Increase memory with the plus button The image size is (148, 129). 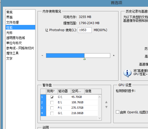[x=114, y=56]
